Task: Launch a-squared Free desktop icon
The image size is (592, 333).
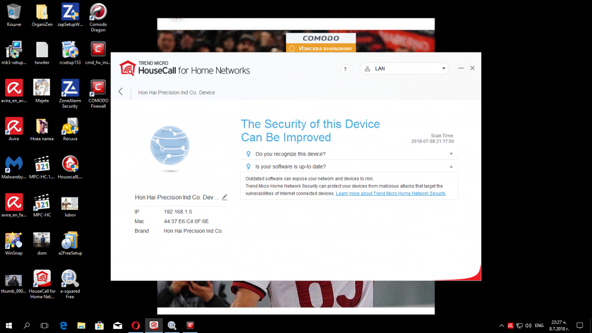Action: click(70, 284)
